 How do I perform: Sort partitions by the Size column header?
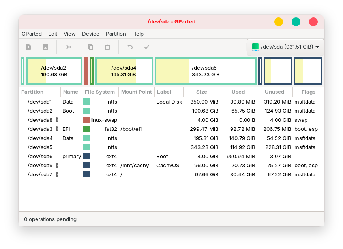point(201,92)
